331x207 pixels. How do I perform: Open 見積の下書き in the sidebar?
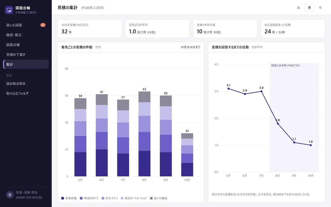[x=26, y=55]
